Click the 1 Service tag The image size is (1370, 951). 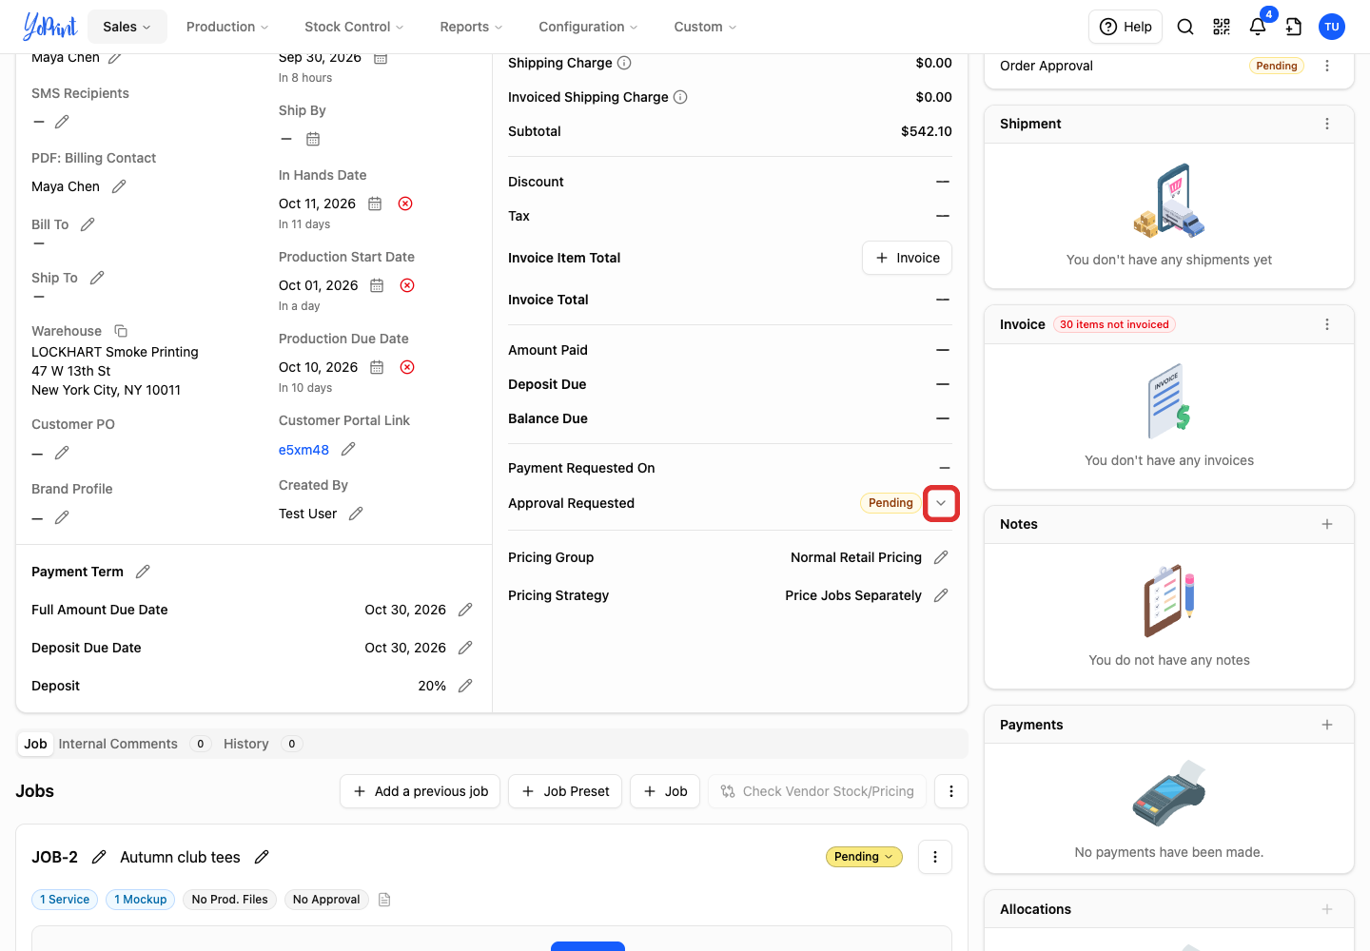point(65,900)
